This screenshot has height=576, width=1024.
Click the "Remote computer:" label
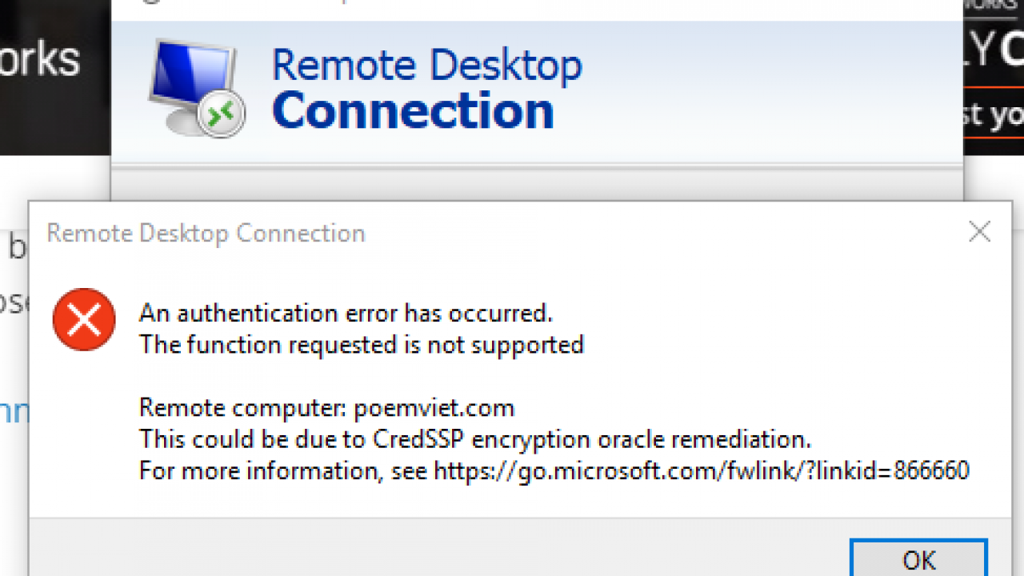242,408
